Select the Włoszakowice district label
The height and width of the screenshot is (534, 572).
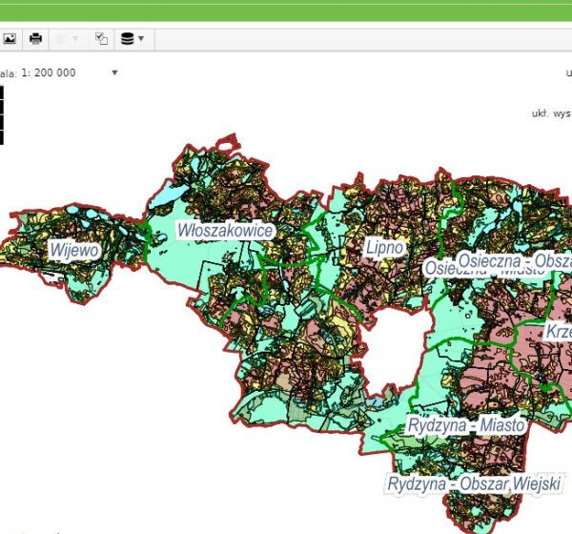coord(225,231)
